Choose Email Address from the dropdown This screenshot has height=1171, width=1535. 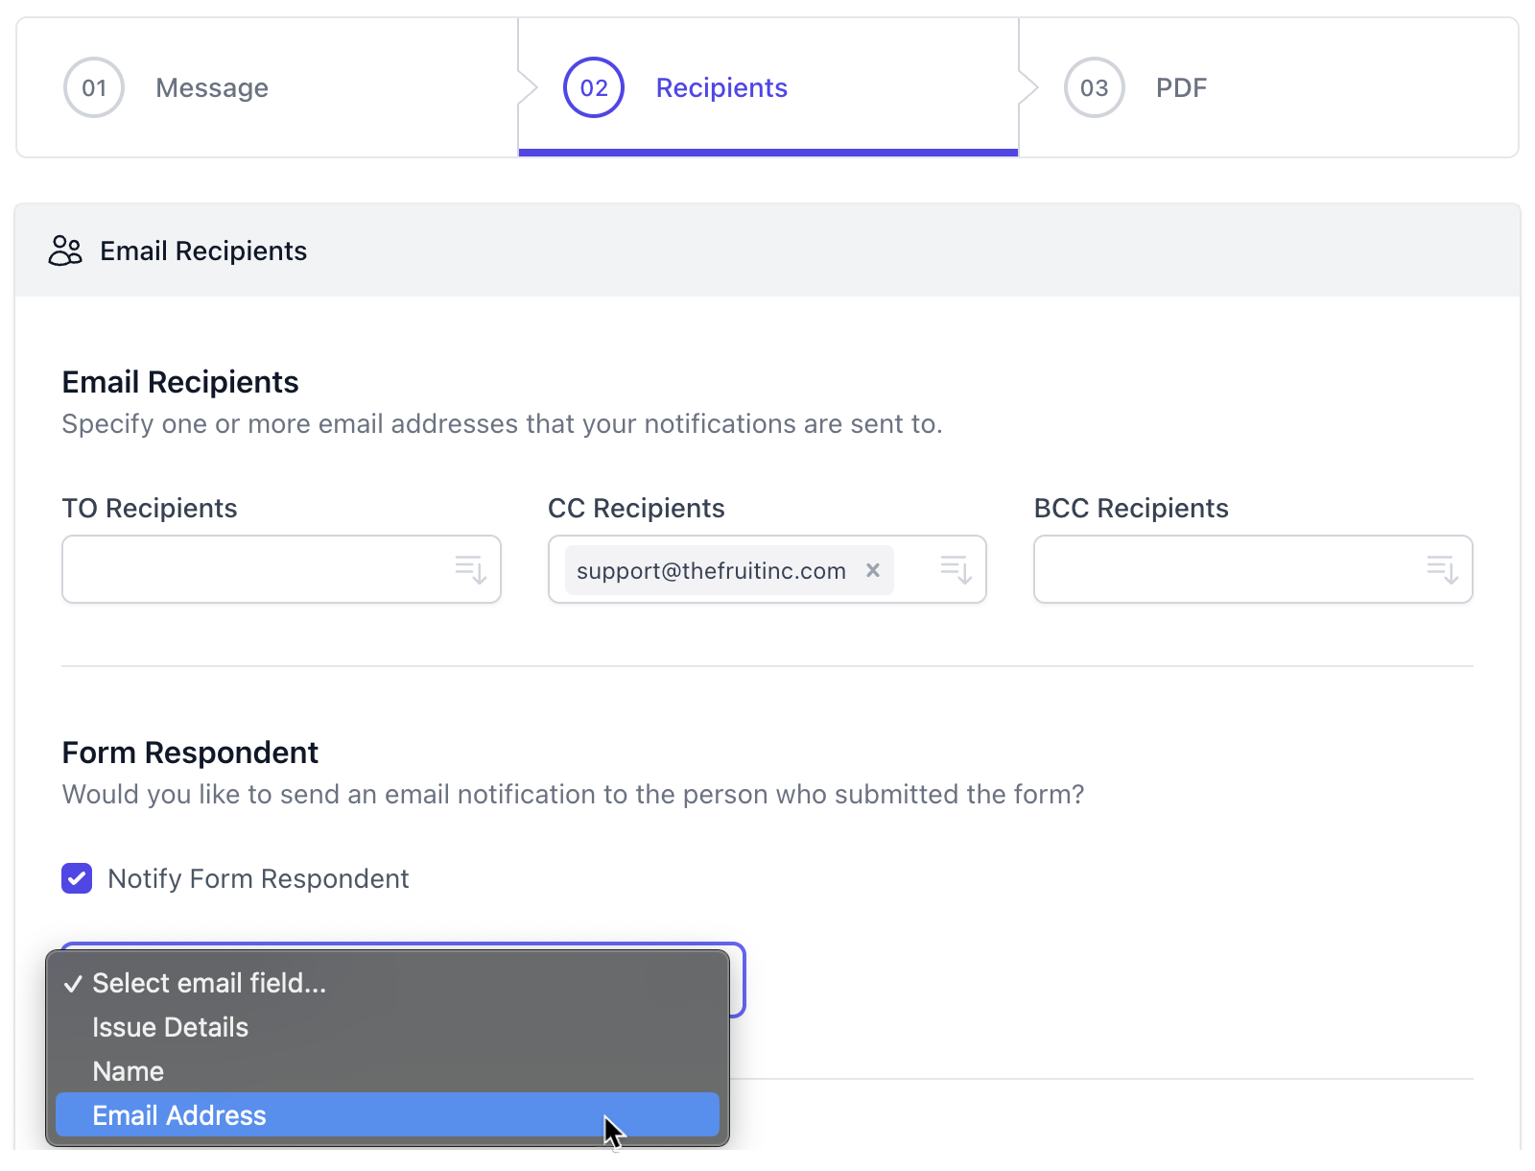click(178, 1115)
